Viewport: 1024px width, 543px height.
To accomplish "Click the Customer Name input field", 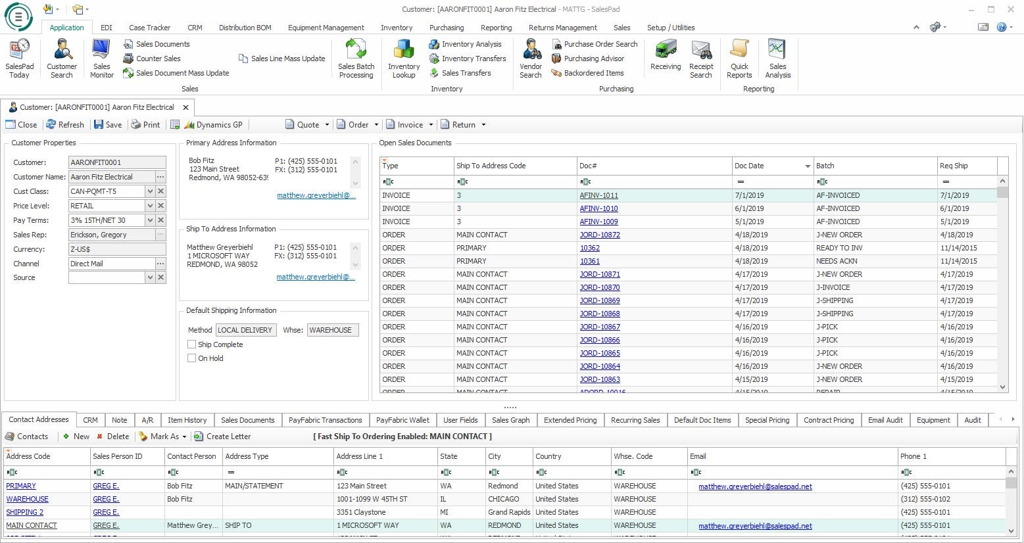I will point(111,177).
